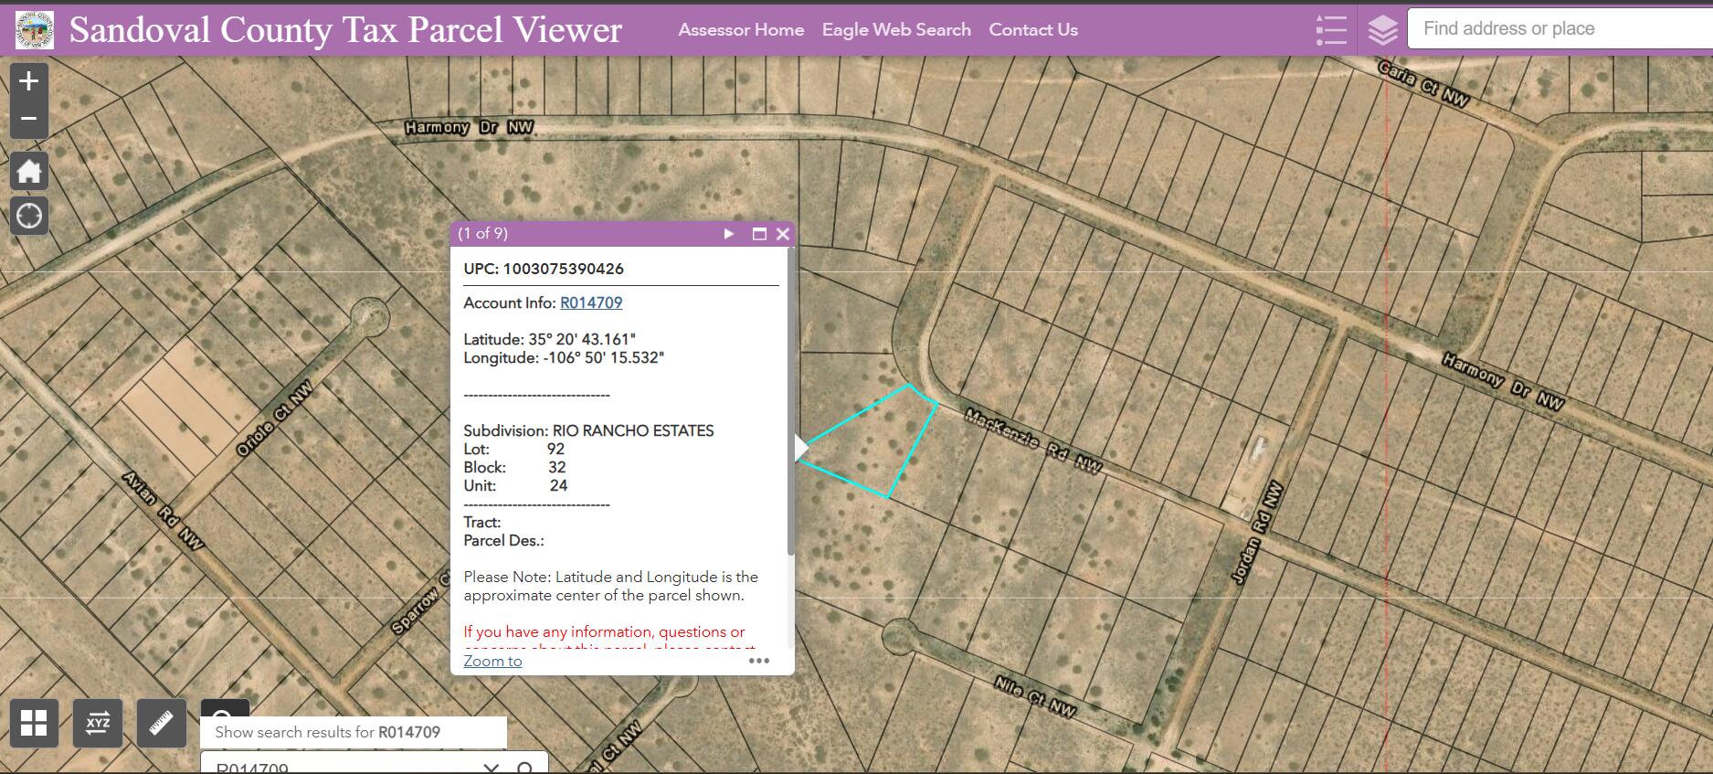Open the legend list icon
The width and height of the screenshot is (1713, 774).
pos(1331,30)
